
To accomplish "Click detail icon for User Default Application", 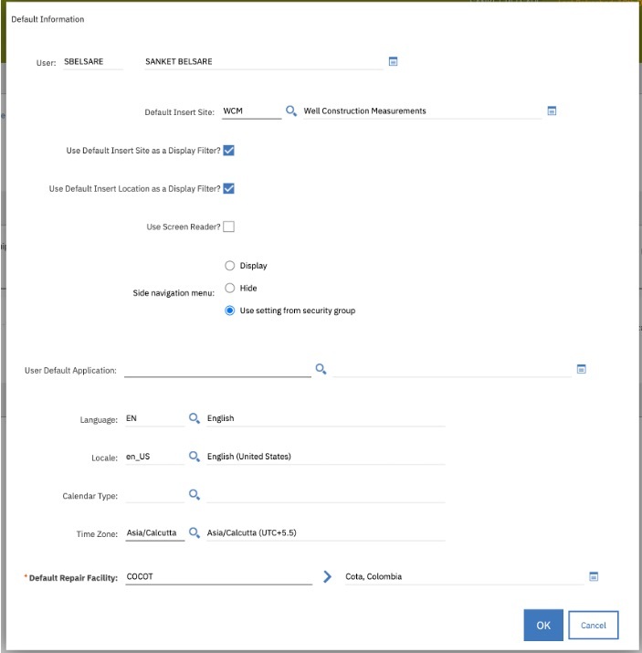I will (581, 369).
